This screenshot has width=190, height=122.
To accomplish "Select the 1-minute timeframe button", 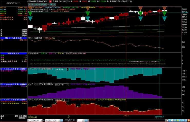I will pyautogui.click(x=29, y=4).
